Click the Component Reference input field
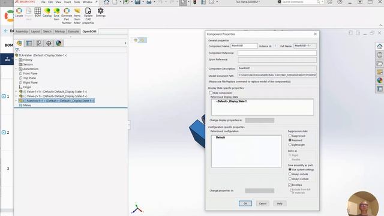The height and width of the screenshot is (216, 384). (x=277, y=53)
